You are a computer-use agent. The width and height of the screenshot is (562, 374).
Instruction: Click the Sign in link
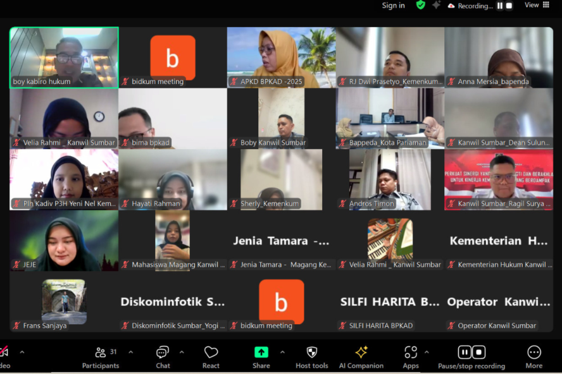(393, 6)
